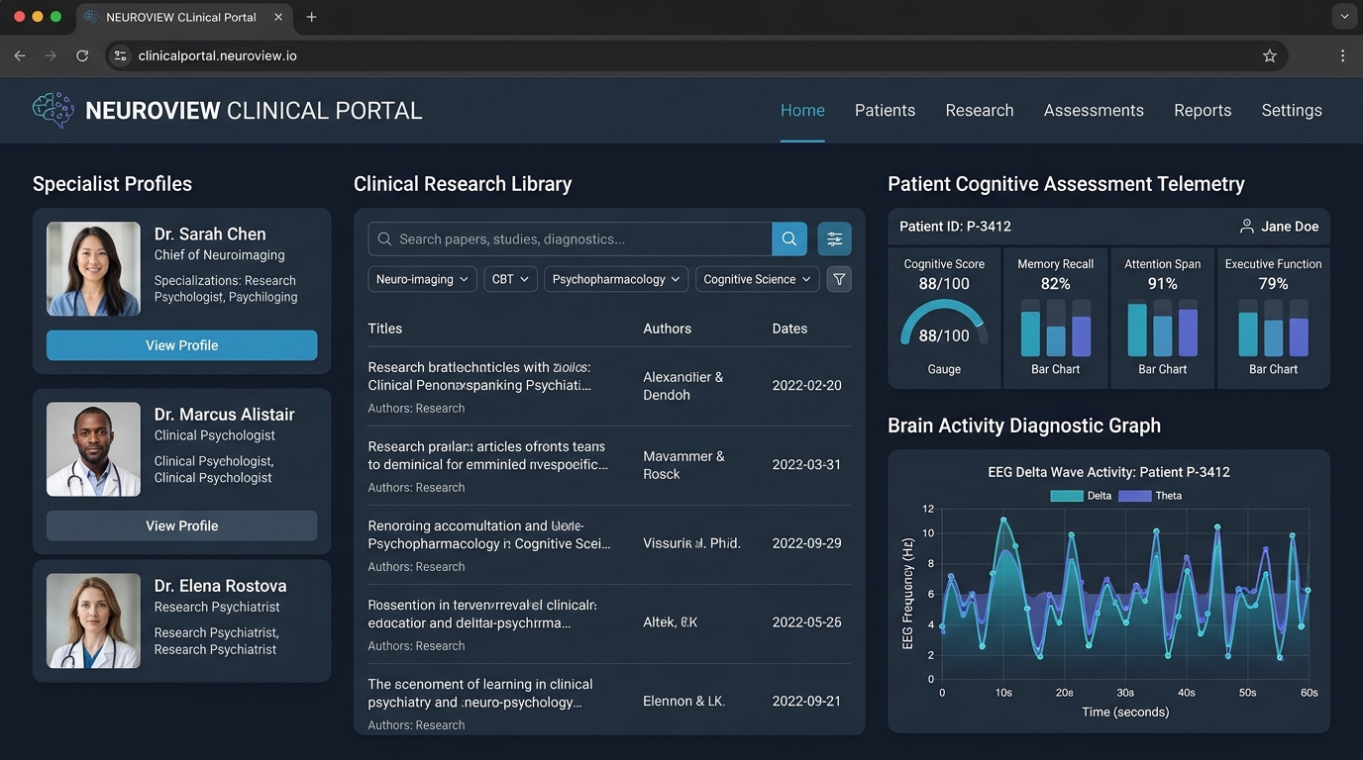The width and height of the screenshot is (1363, 760).
Task: Open the filter sliders settings button
Action: coord(835,238)
